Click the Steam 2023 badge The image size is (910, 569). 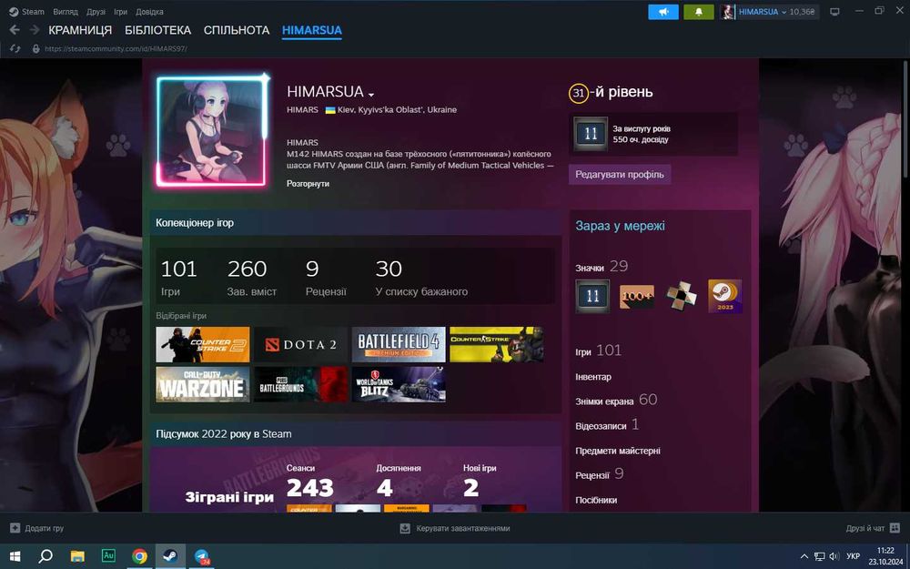click(x=725, y=296)
